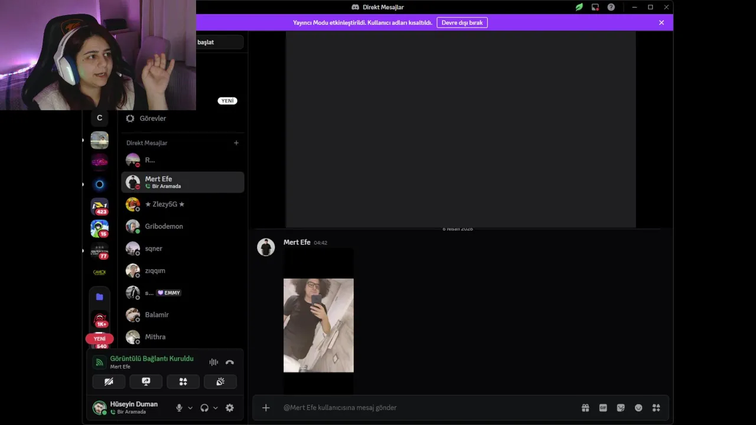This screenshot has width=756, height=425.
Task: Toggle noise suppression waveform icon
Action: click(214, 362)
